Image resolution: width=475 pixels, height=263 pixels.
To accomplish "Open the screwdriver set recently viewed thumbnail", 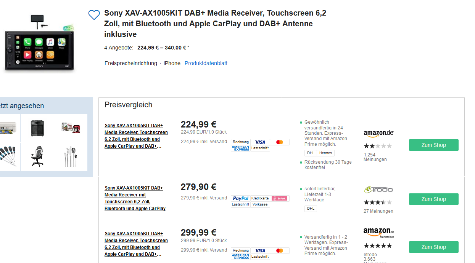I will tap(8, 156).
